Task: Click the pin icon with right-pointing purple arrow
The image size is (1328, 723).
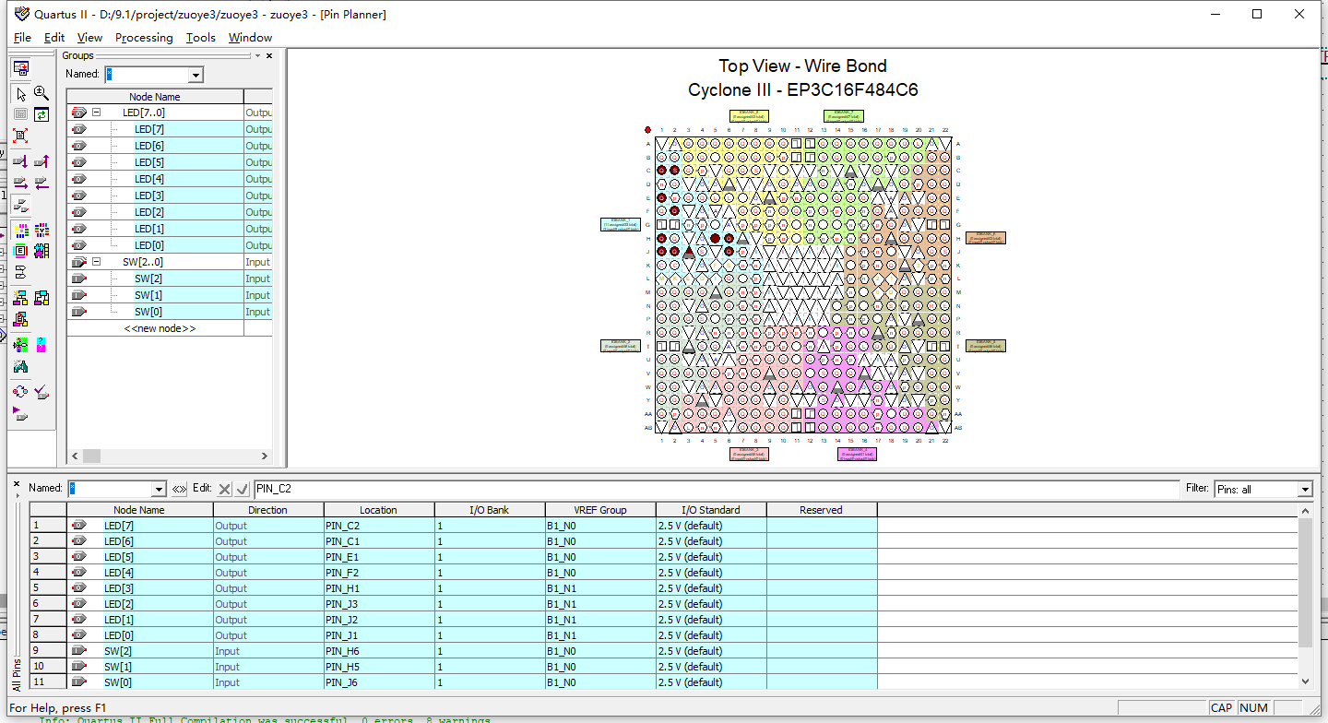Action: 20,183
